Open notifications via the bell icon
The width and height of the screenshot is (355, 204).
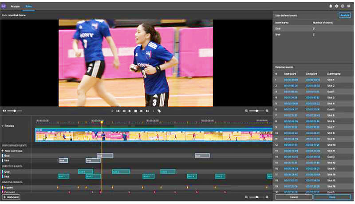coord(331,6)
